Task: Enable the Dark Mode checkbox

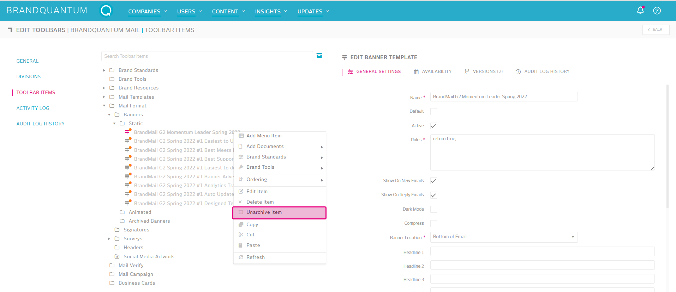Action: point(433,209)
